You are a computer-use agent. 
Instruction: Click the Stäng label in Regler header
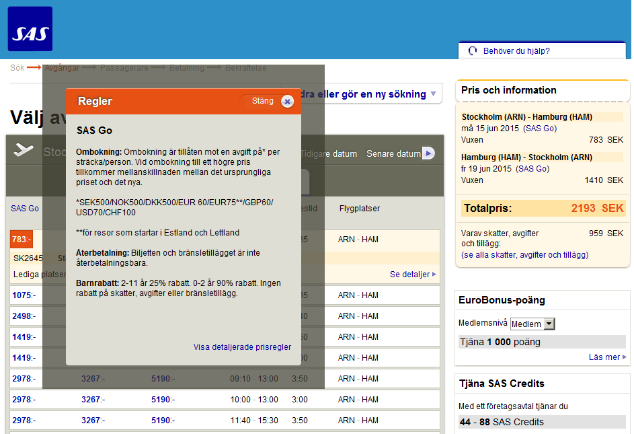pyautogui.click(x=262, y=101)
